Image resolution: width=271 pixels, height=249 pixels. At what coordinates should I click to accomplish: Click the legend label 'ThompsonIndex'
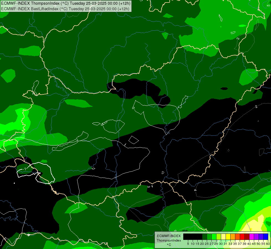(169, 240)
